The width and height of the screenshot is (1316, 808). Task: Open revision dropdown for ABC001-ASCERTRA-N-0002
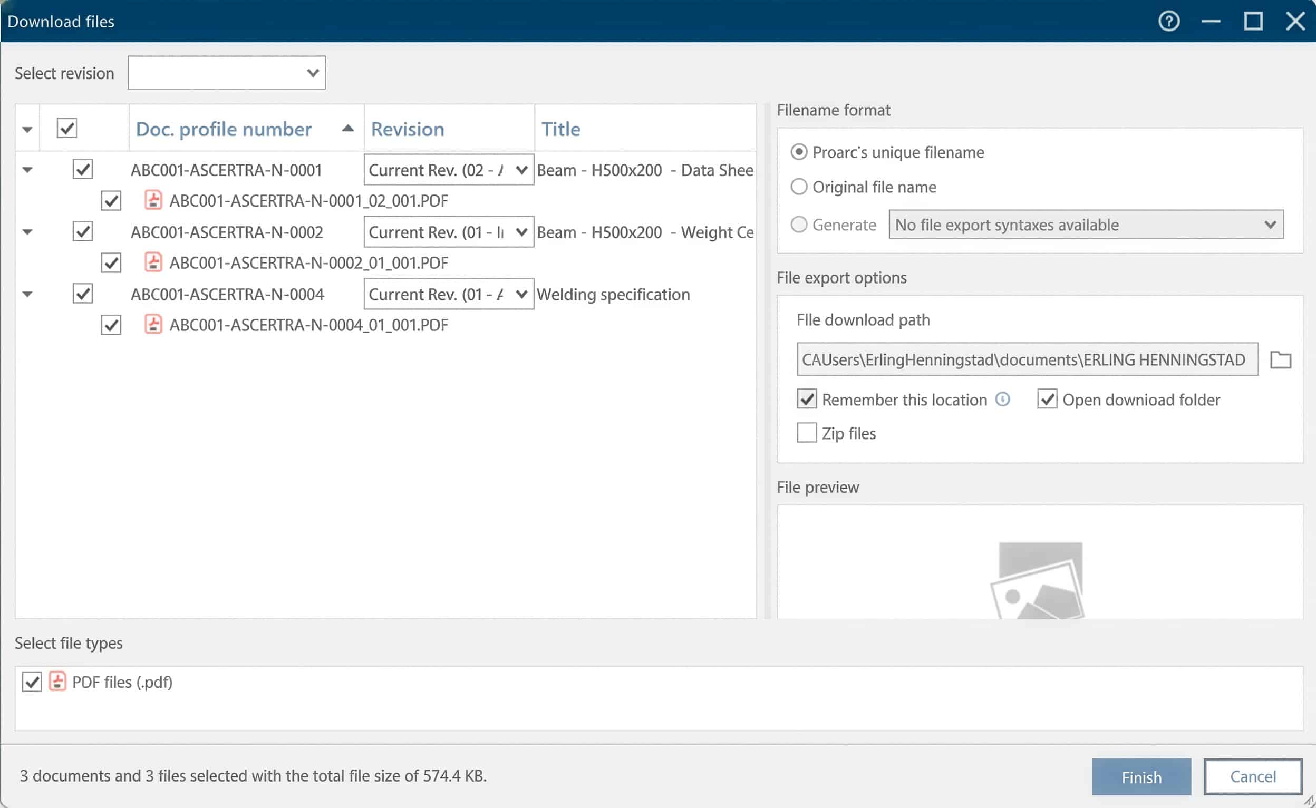[449, 231]
